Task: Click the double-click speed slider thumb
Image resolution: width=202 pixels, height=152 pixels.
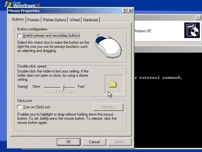Action: point(62,88)
